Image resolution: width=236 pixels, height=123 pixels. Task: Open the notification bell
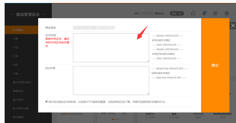click(x=204, y=13)
